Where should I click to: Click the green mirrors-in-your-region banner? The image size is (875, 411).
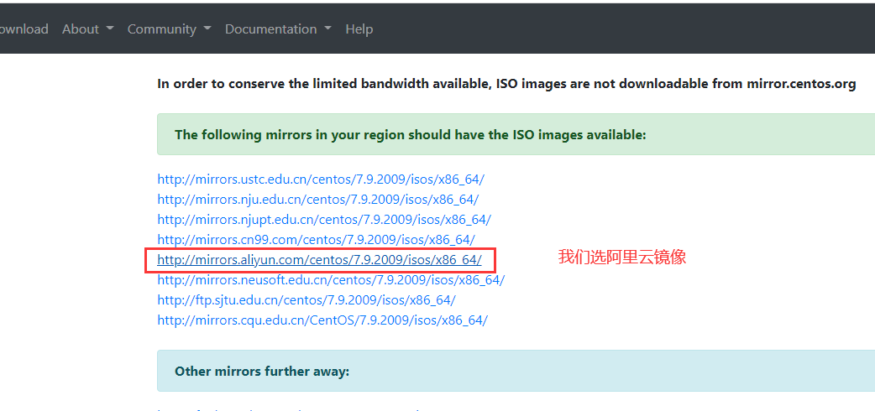pos(516,134)
